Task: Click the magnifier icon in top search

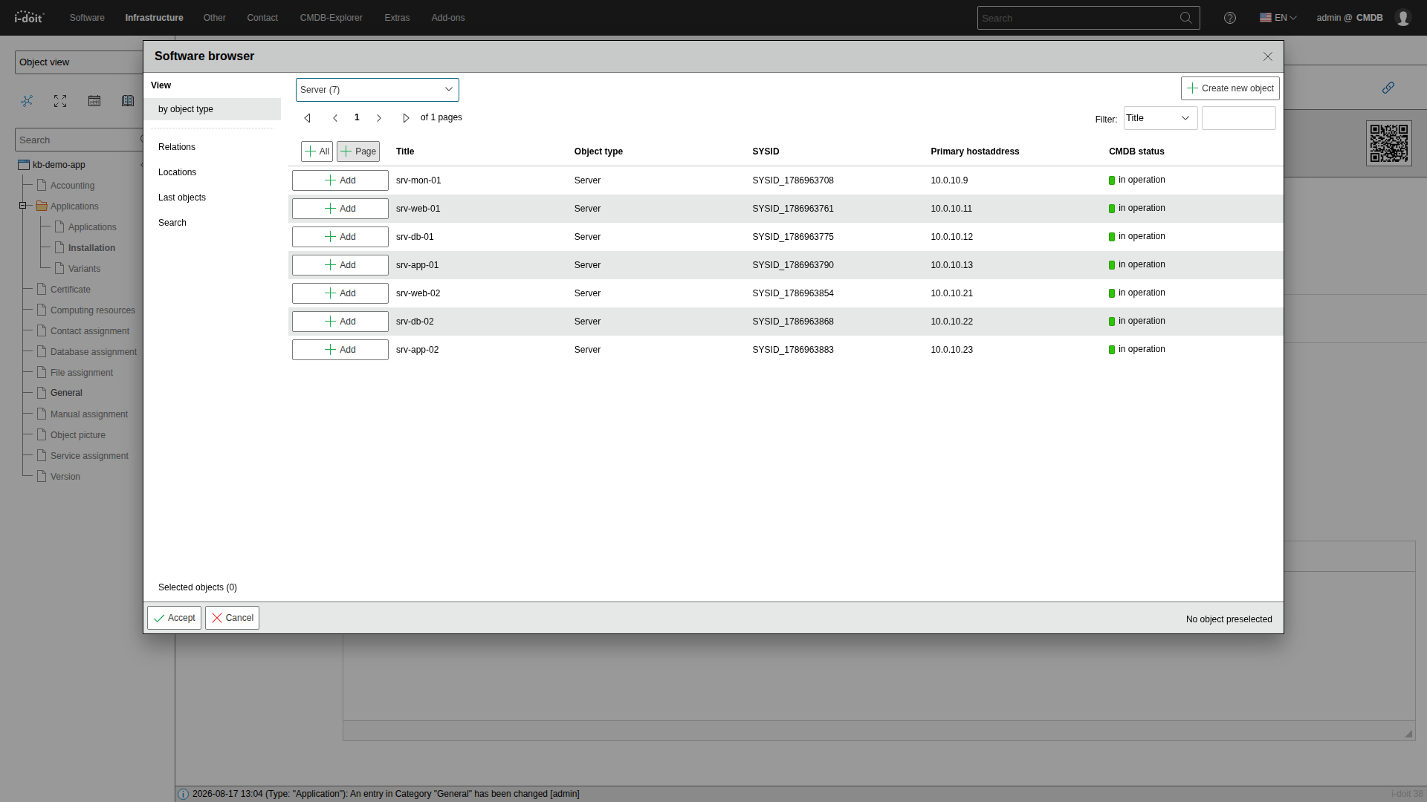Action: tap(1185, 18)
